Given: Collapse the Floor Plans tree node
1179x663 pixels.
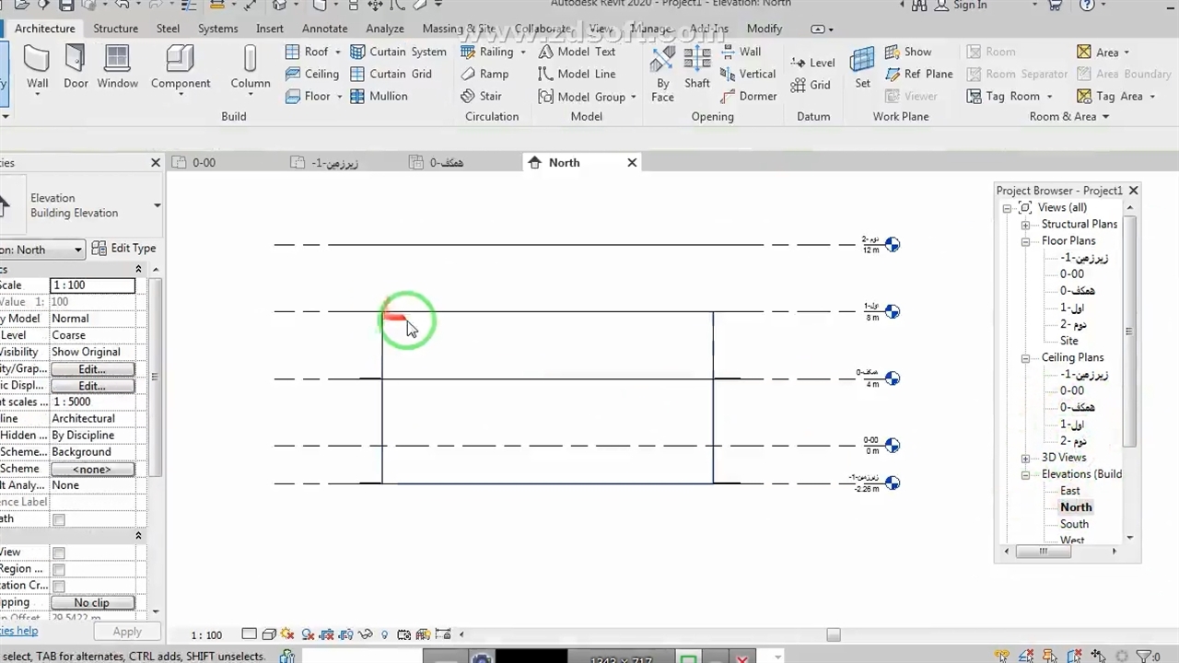Looking at the screenshot, I should tap(1025, 241).
